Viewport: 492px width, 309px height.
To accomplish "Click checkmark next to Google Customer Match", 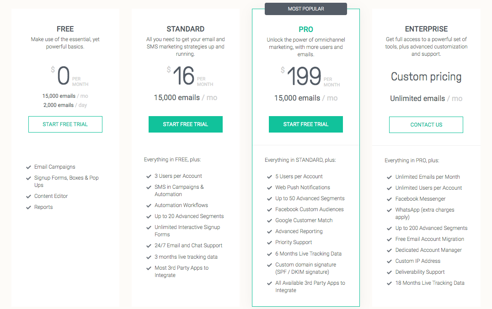I will [x=269, y=221].
